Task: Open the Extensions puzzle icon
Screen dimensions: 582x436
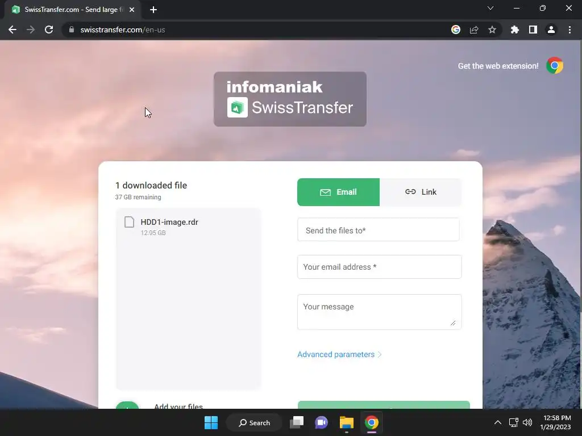Action: point(514,30)
